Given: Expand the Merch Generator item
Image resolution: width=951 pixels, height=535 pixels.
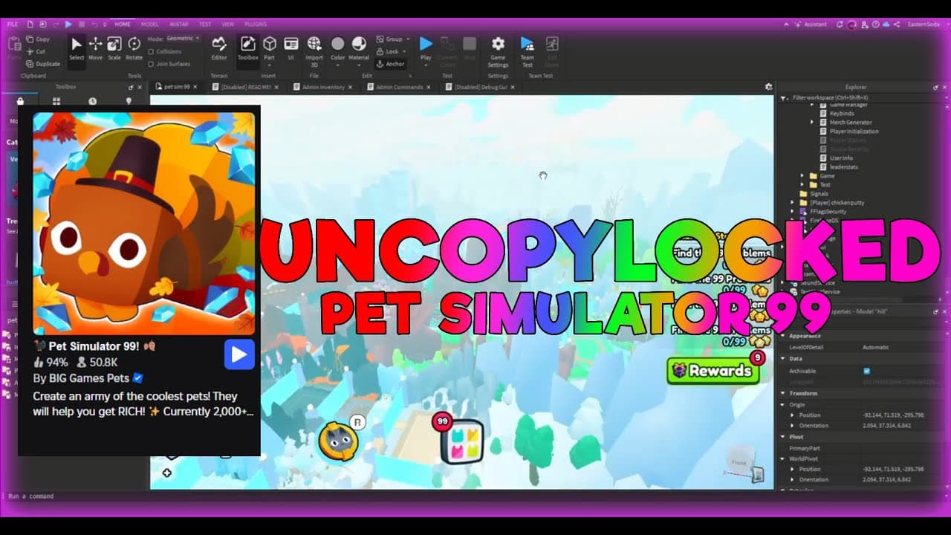Looking at the screenshot, I should (x=812, y=122).
